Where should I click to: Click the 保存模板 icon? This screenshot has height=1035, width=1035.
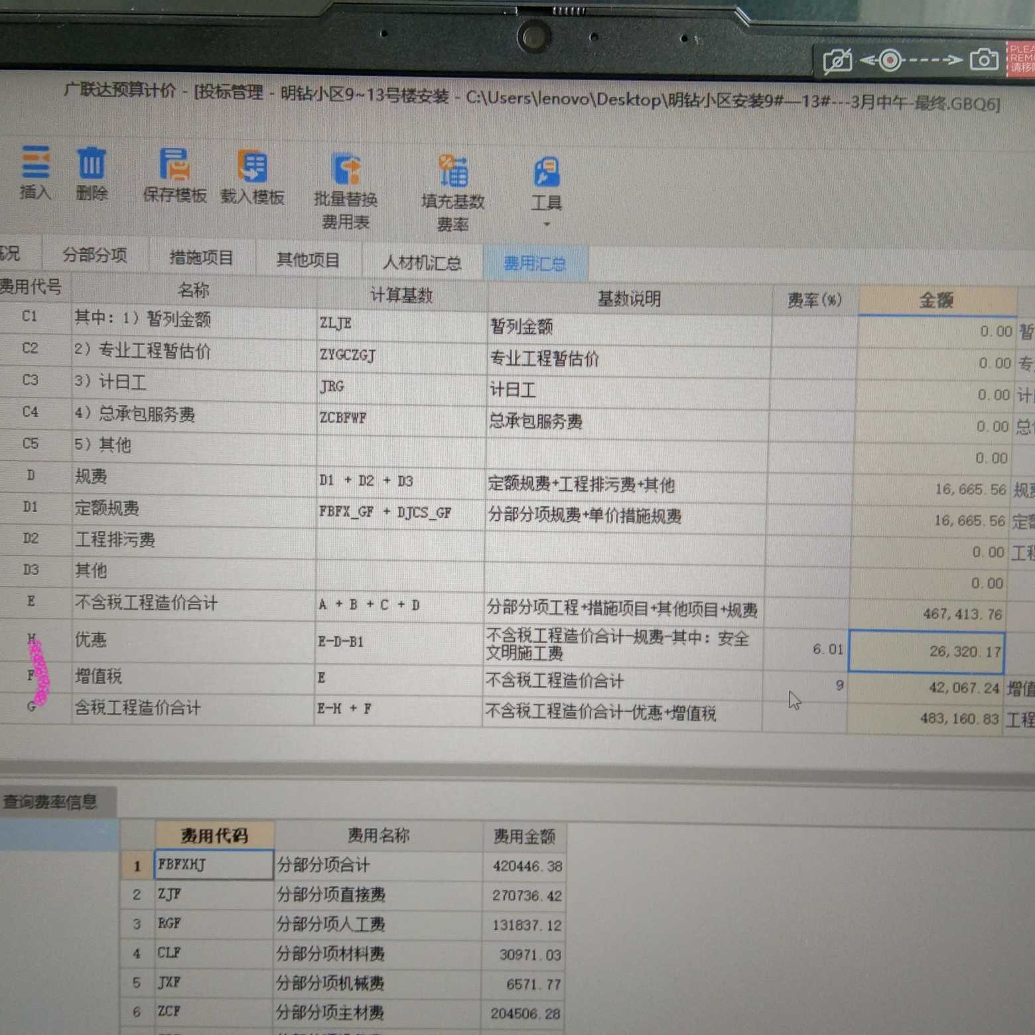click(174, 165)
